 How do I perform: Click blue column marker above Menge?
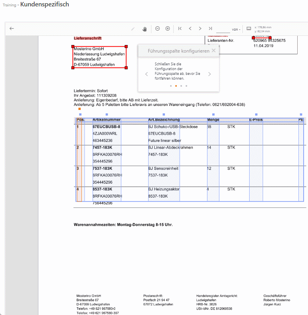click(213, 115)
